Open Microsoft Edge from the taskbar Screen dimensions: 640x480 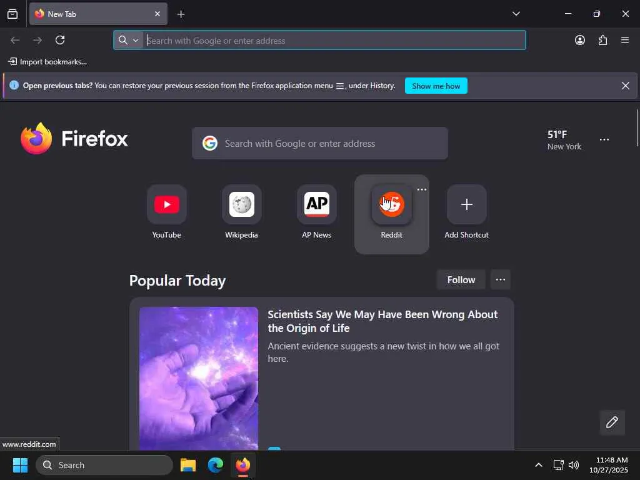pyautogui.click(x=216, y=465)
